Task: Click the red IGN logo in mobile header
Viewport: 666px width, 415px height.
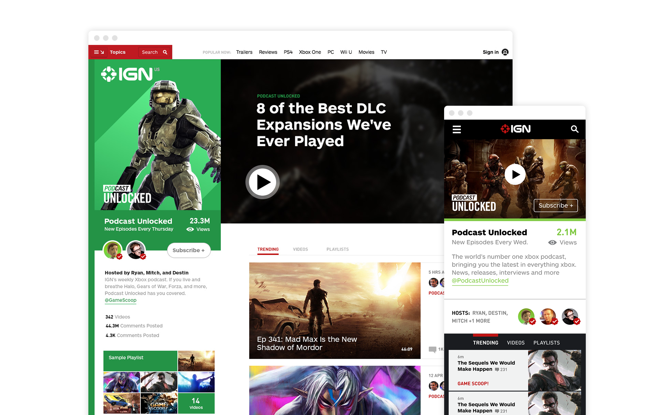Action: 515,129
